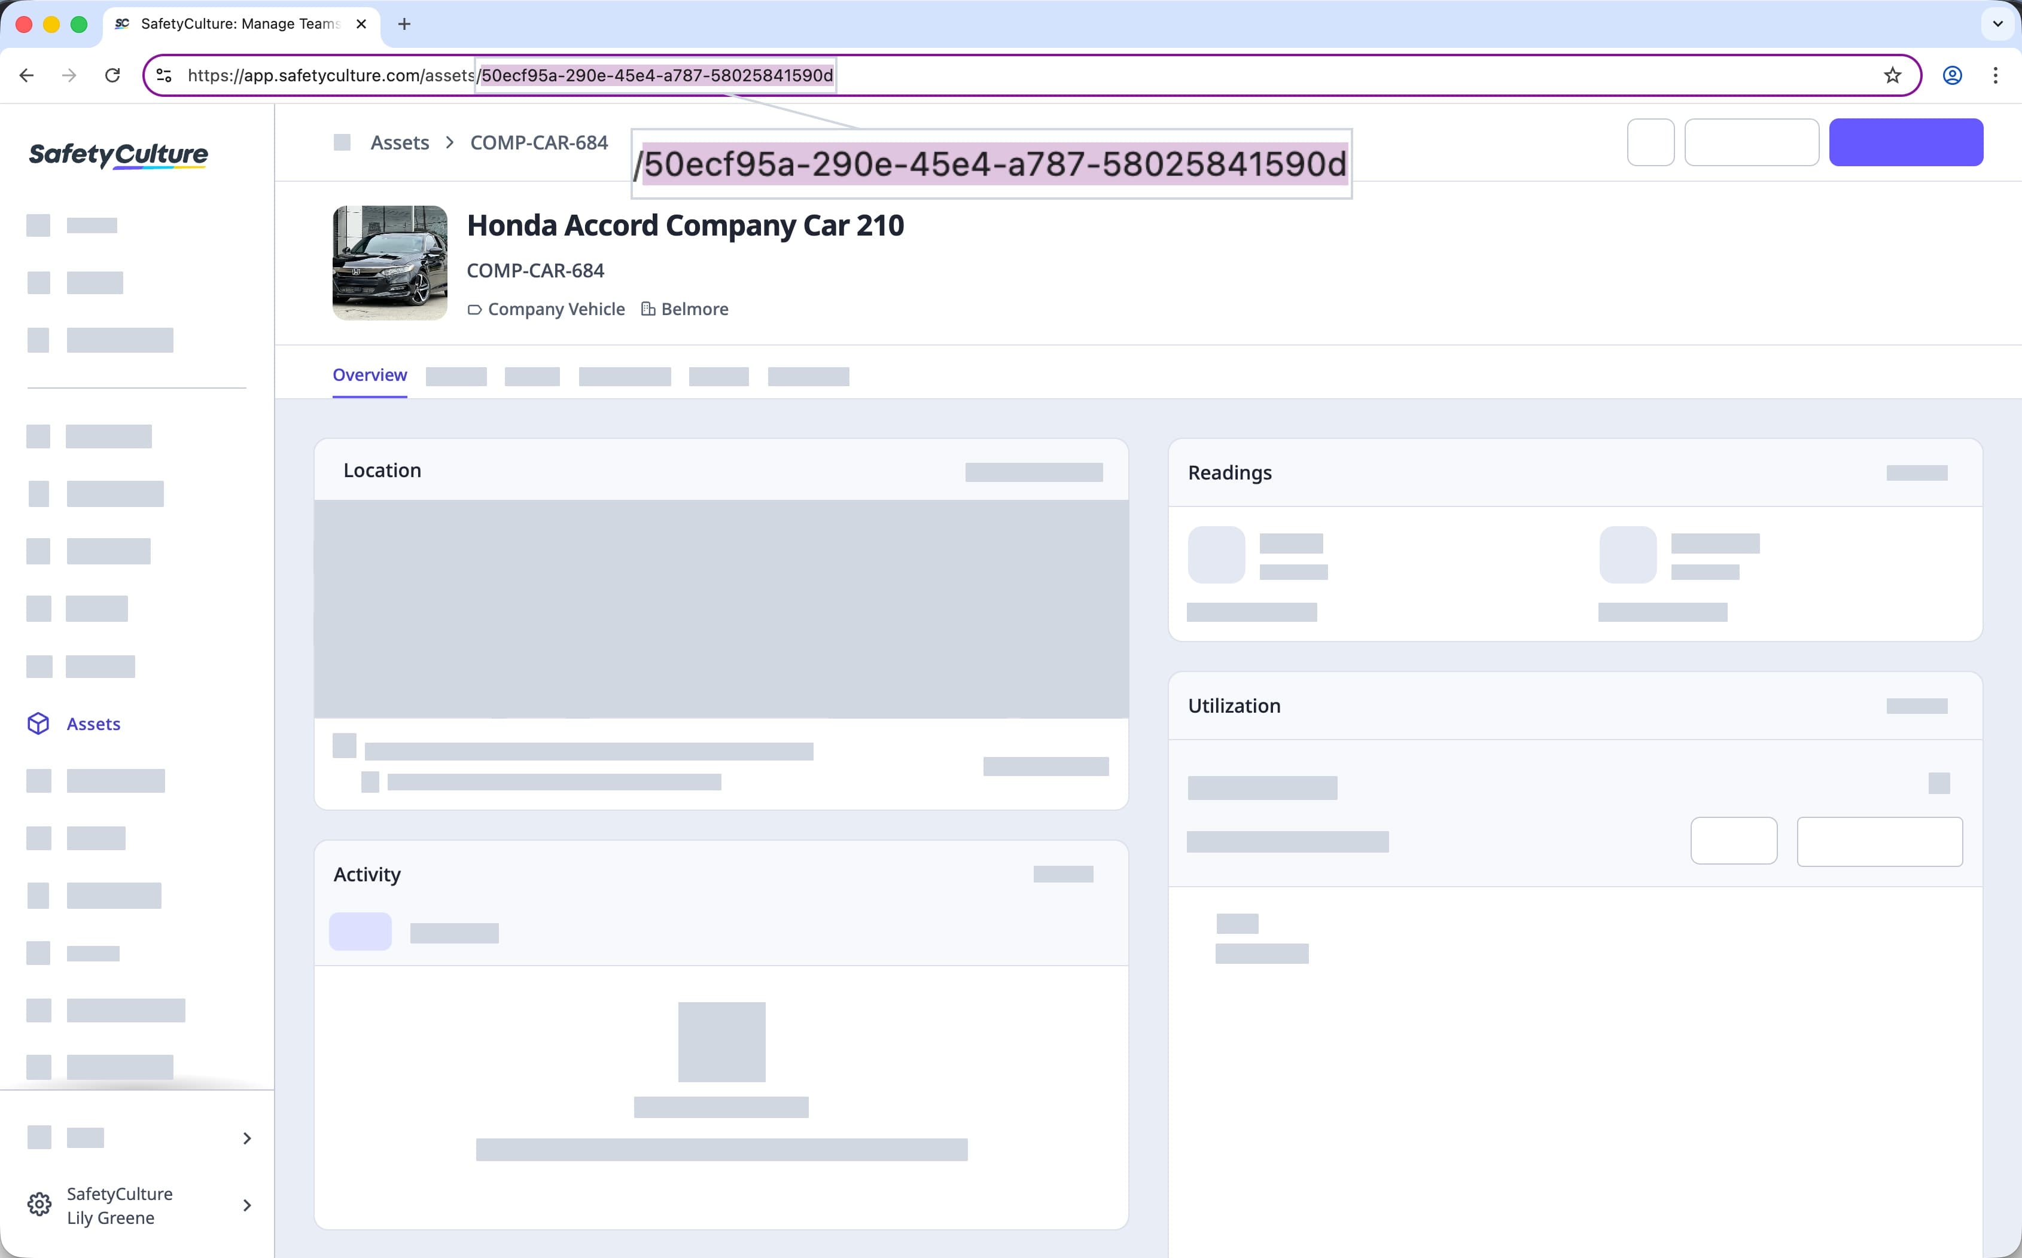Reload the current page

tap(113, 75)
